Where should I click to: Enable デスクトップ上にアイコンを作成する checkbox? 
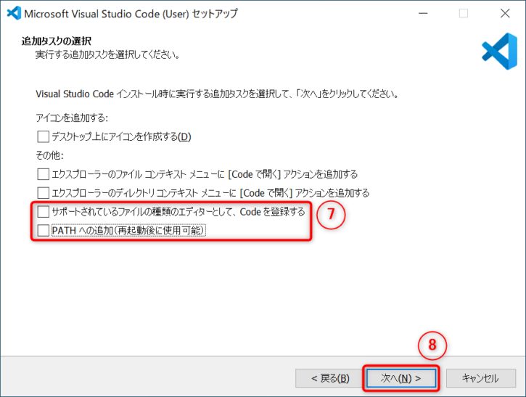pyautogui.click(x=44, y=136)
